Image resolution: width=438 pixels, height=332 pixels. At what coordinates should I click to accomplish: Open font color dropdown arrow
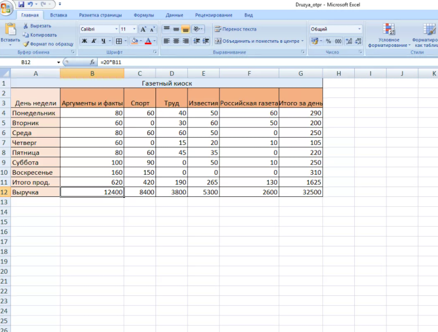click(154, 41)
